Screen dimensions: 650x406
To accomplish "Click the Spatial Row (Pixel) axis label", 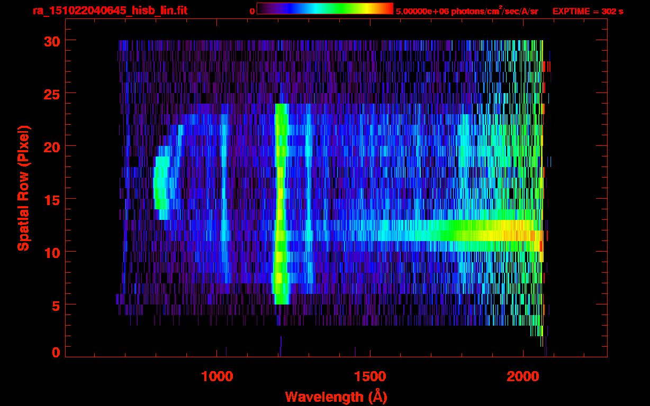I will [x=23, y=188].
